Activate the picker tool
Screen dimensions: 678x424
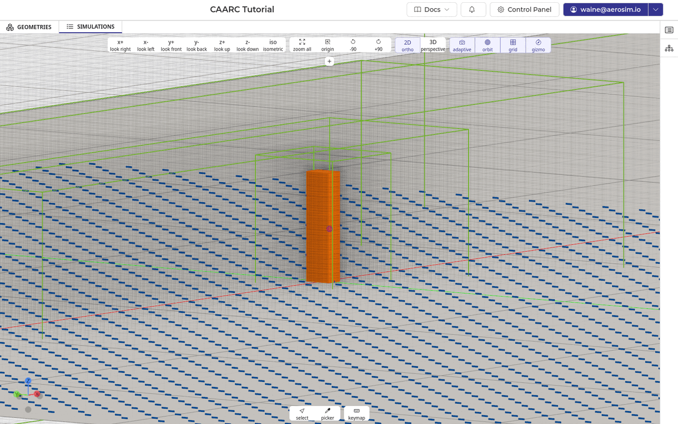click(x=328, y=414)
